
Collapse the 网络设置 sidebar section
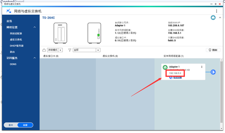pyautogui.click(x=34, y=27)
